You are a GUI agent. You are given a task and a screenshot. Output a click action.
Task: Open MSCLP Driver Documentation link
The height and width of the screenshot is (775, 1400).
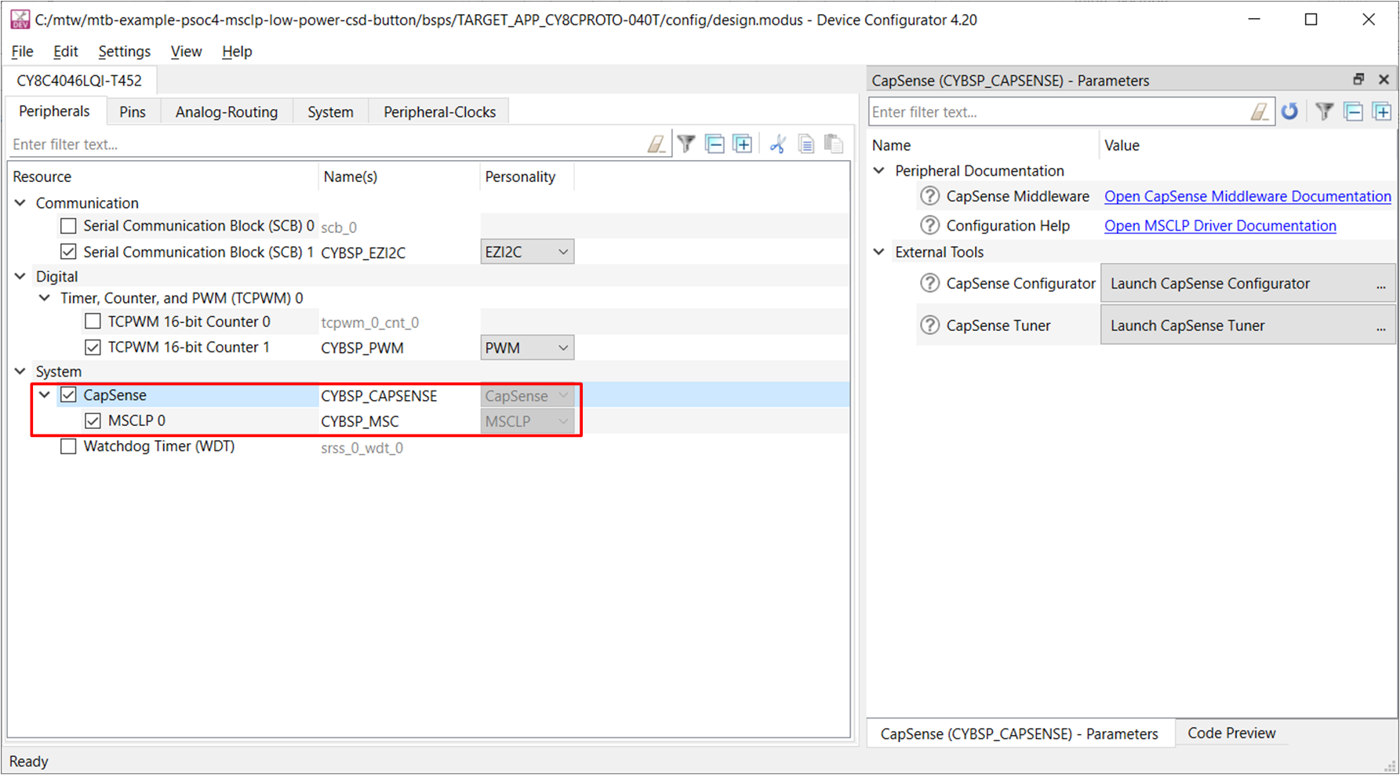1220,225
